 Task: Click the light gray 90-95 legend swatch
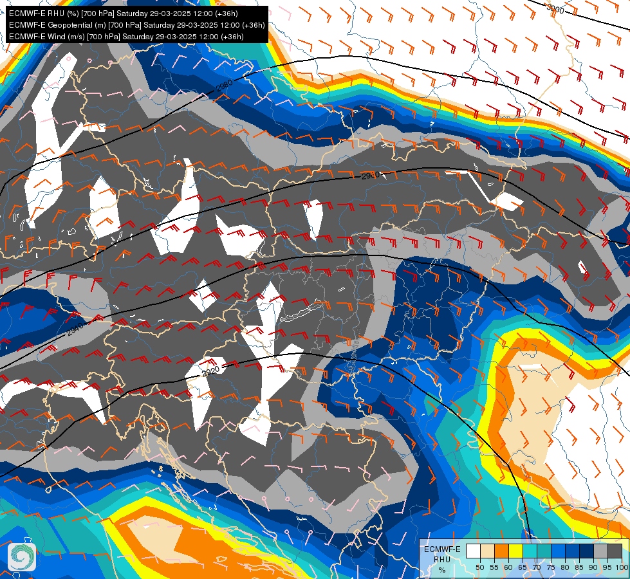(x=600, y=551)
